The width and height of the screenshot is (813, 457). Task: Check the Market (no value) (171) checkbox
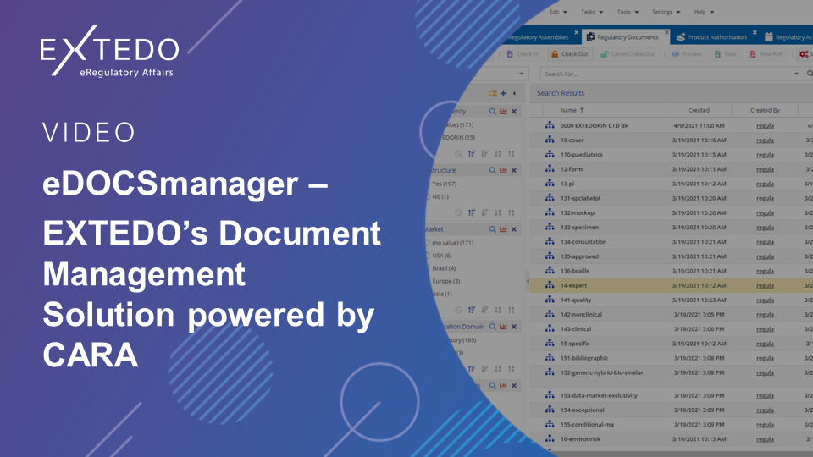(x=426, y=243)
